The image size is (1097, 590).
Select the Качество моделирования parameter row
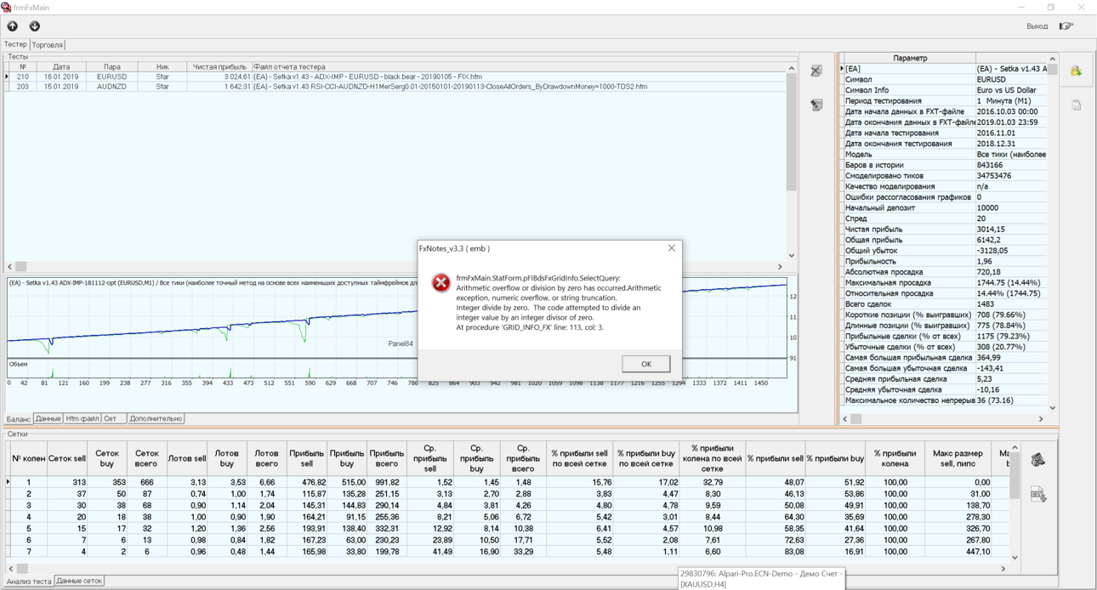coord(944,186)
